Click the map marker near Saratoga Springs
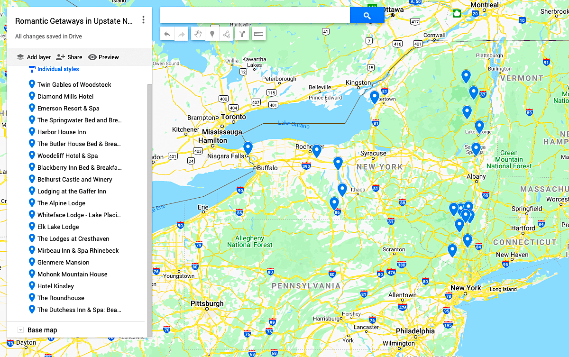This screenshot has height=357, width=569. 476,149
